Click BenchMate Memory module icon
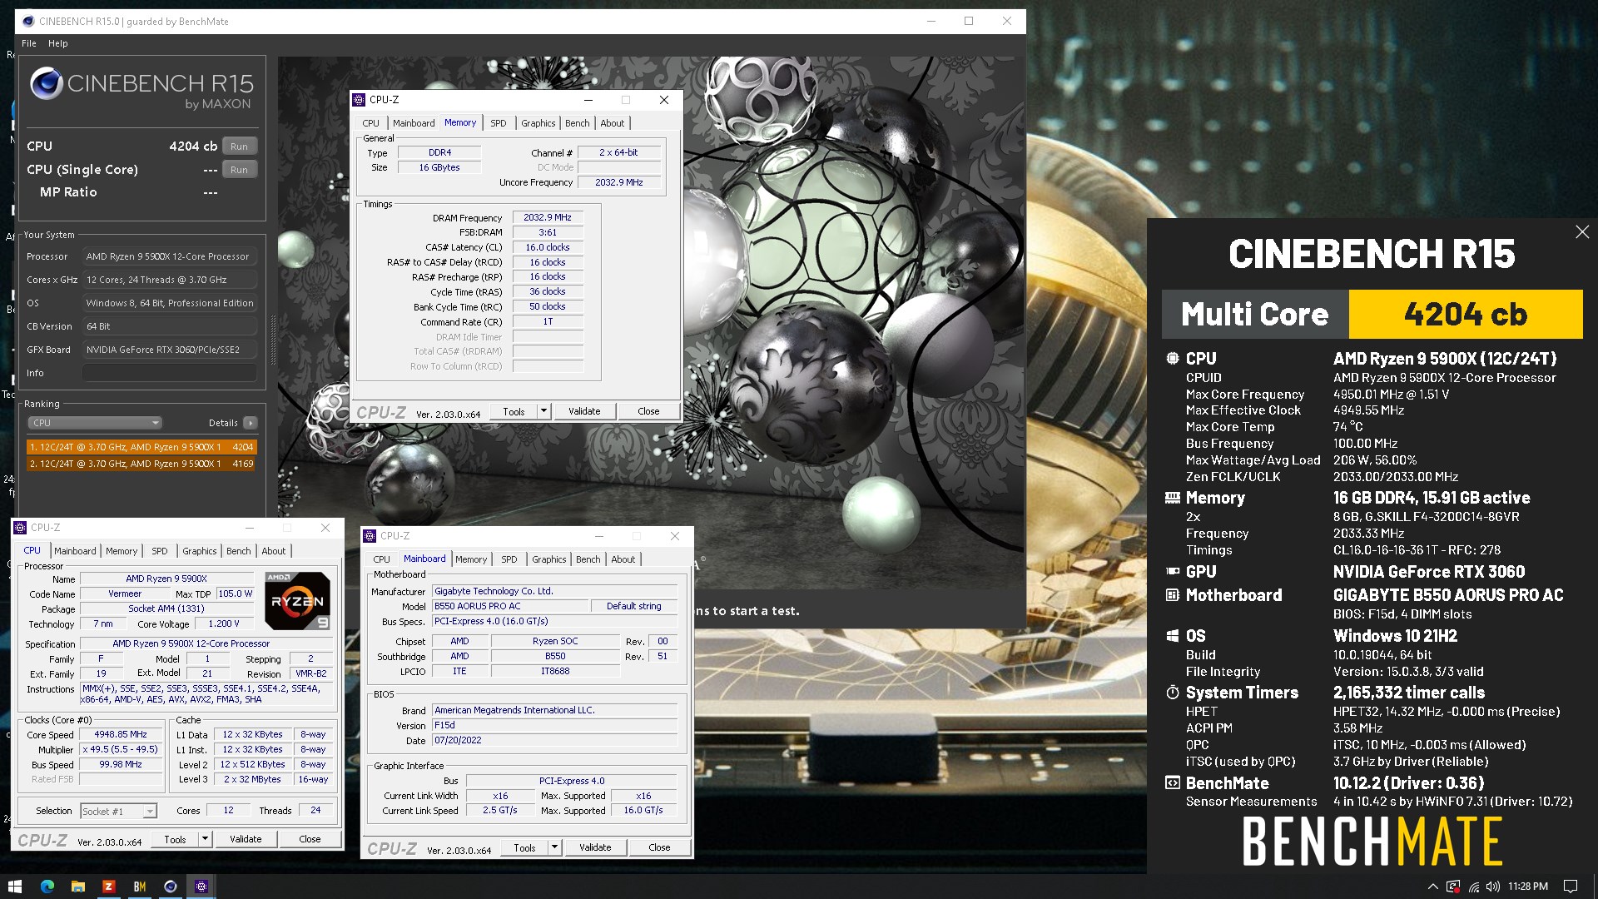The height and width of the screenshot is (899, 1598). click(1173, 498)
